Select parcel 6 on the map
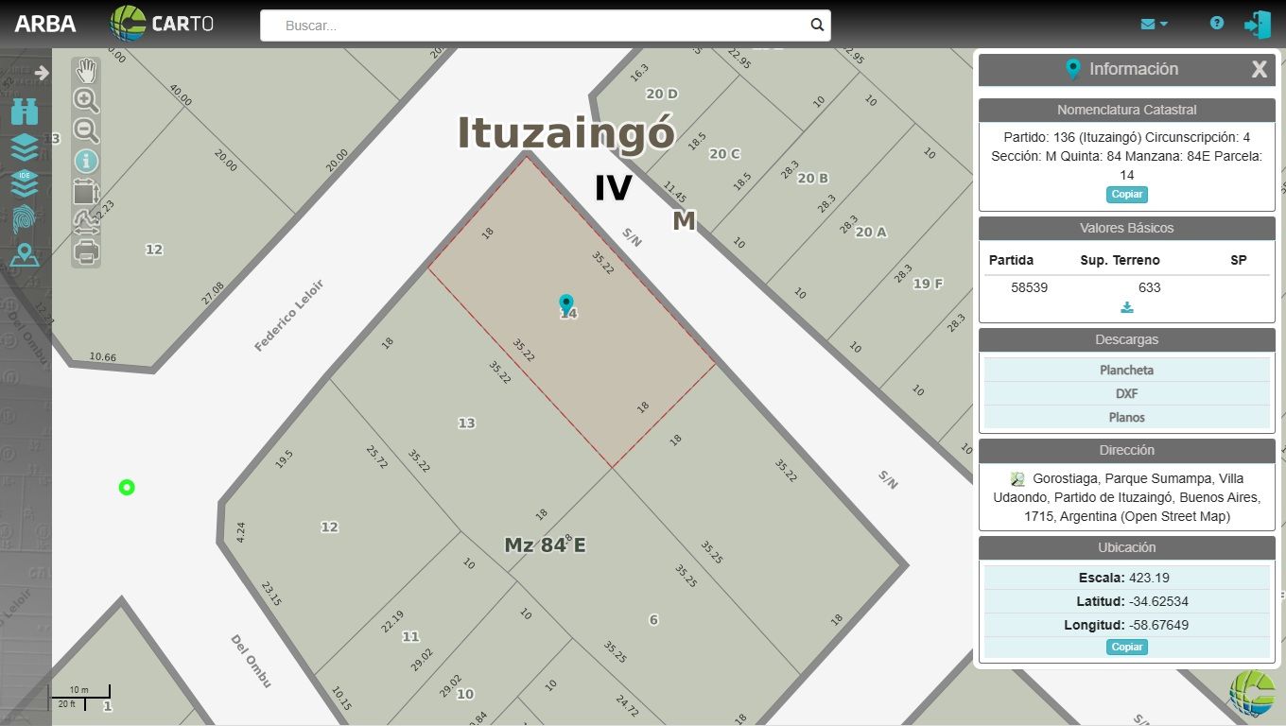This screenshot has width=1286, height=726. click(x=653, y=620)
